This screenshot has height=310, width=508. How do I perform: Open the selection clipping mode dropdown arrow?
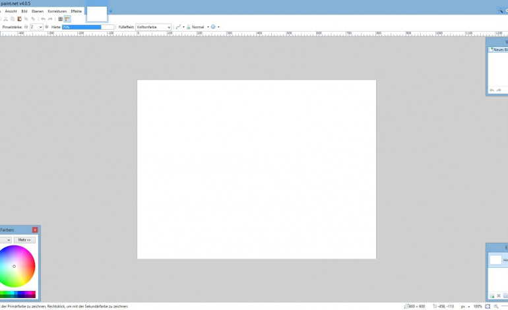pos(218,27)
